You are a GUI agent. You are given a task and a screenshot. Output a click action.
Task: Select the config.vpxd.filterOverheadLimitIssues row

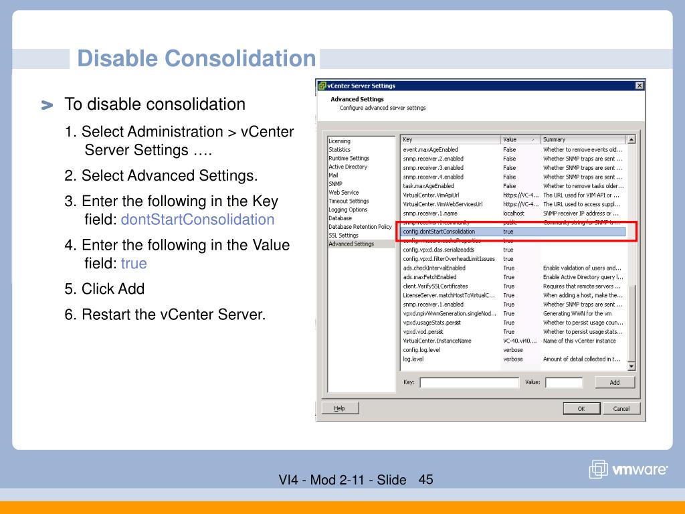(513, 259)
